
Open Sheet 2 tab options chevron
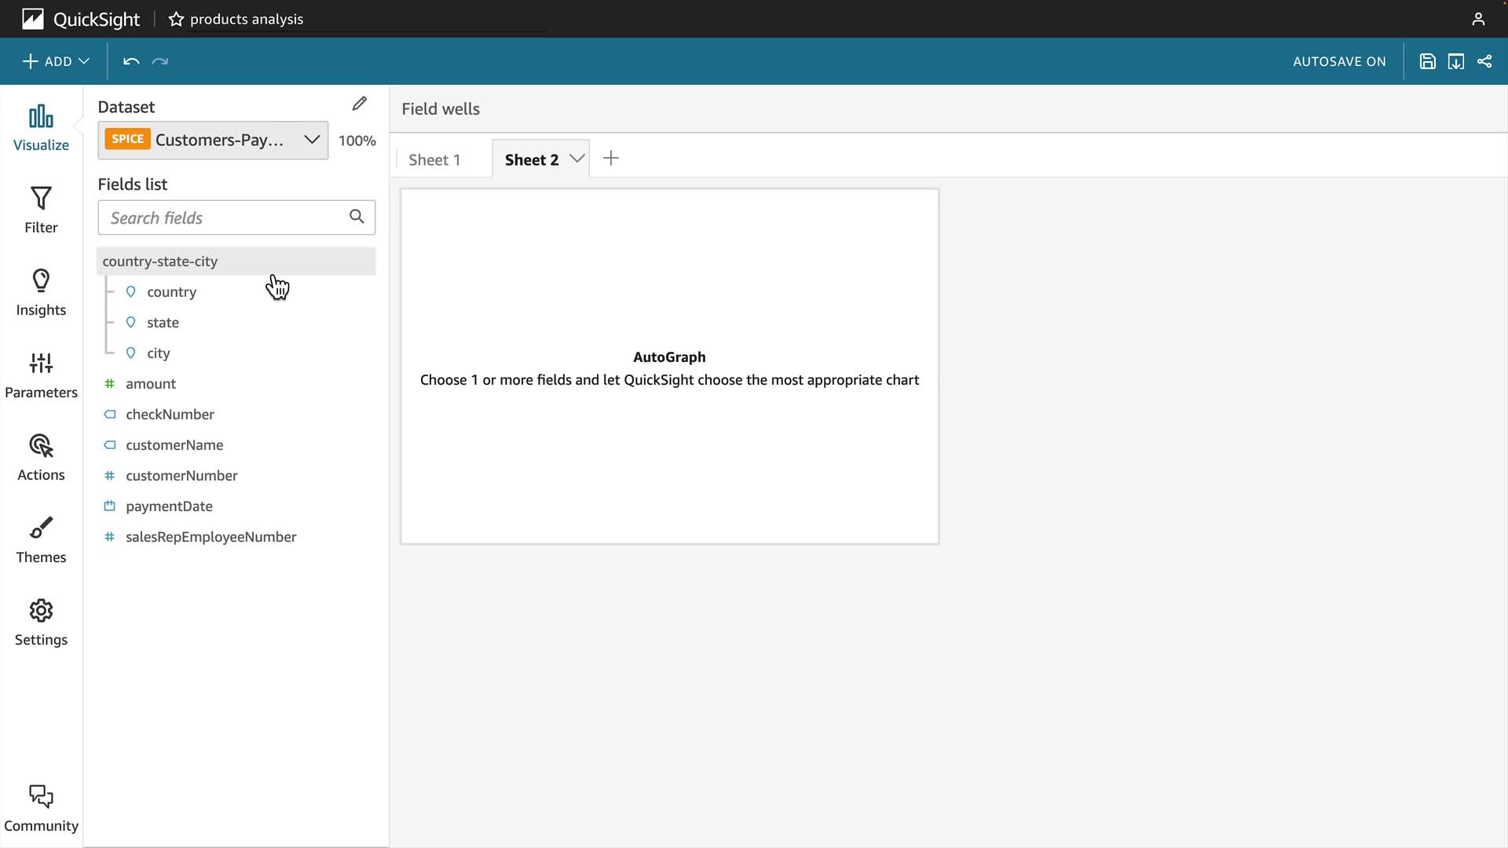[x=577, y=159]
